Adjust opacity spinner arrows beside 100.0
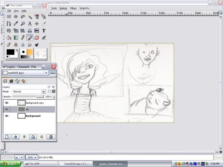This screenshot has height=167, width=223. [x=54, y=97]
